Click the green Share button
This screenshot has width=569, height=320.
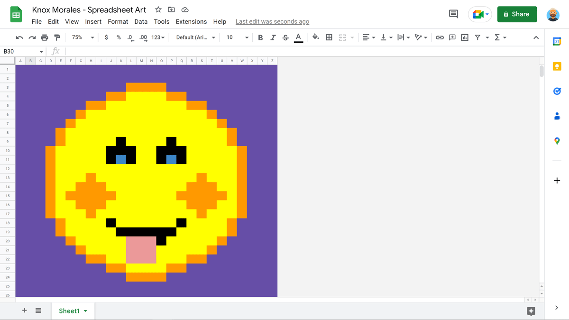[x=517, y=14]
